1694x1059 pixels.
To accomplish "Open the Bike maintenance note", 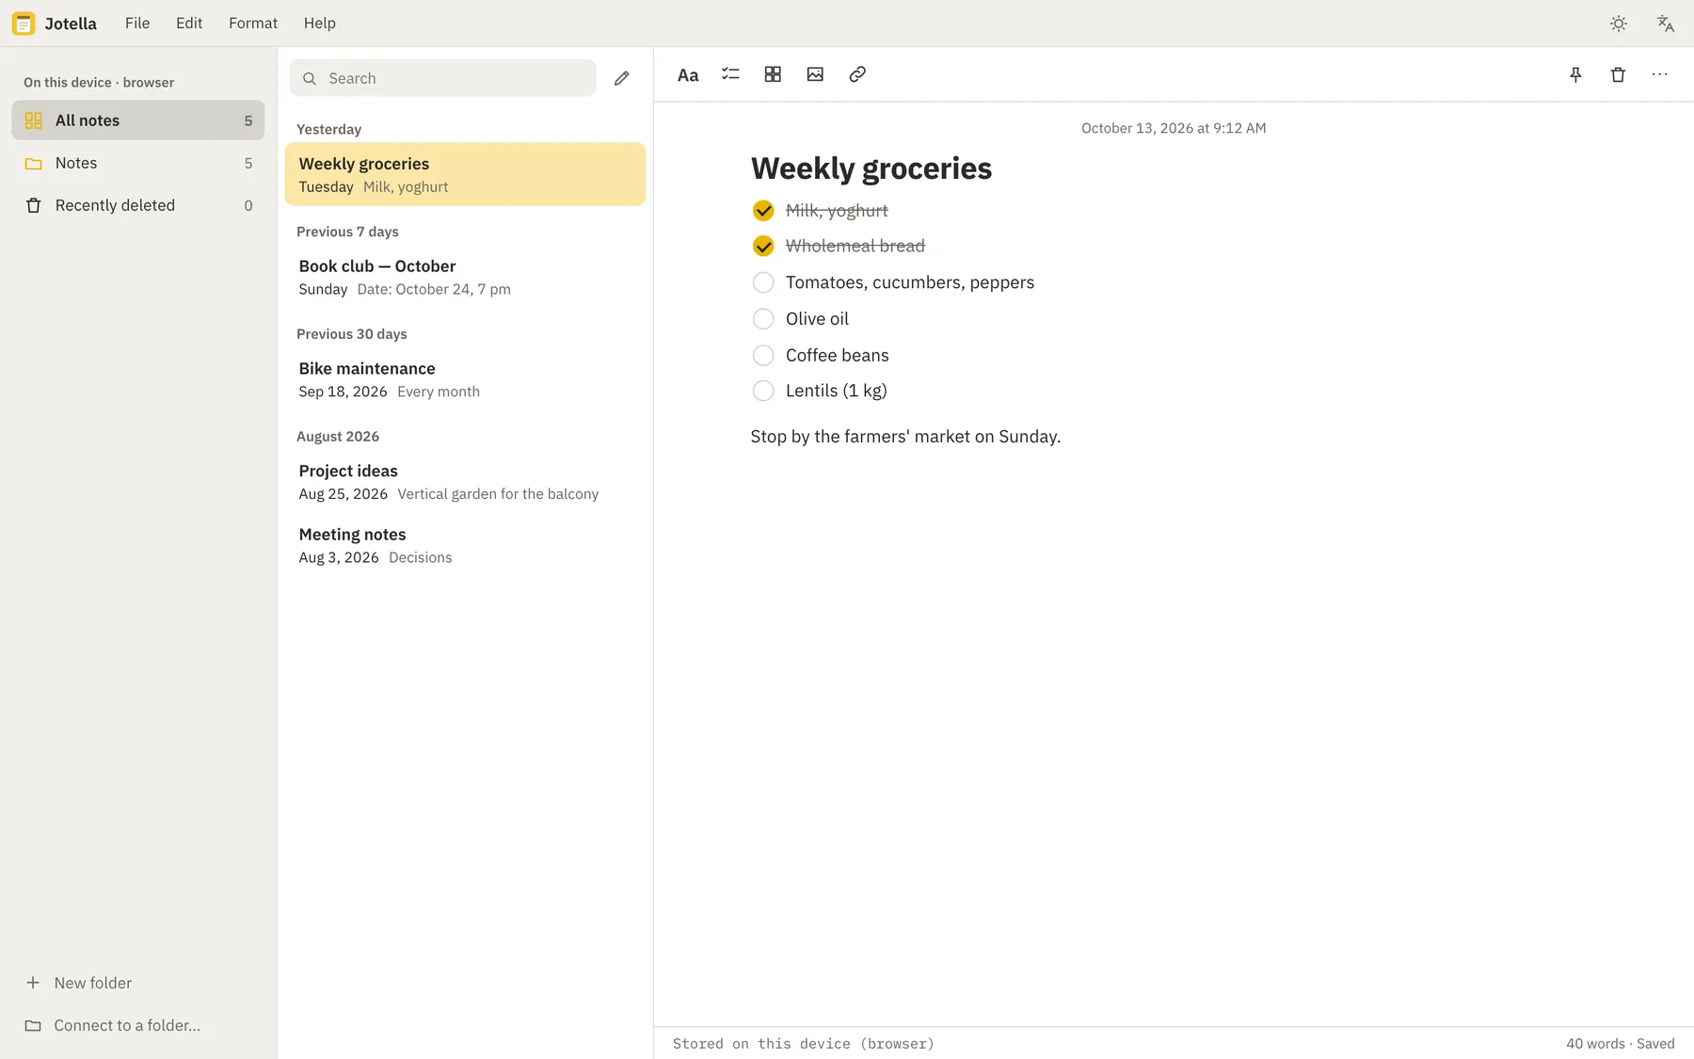I will [x=465, y=379].
